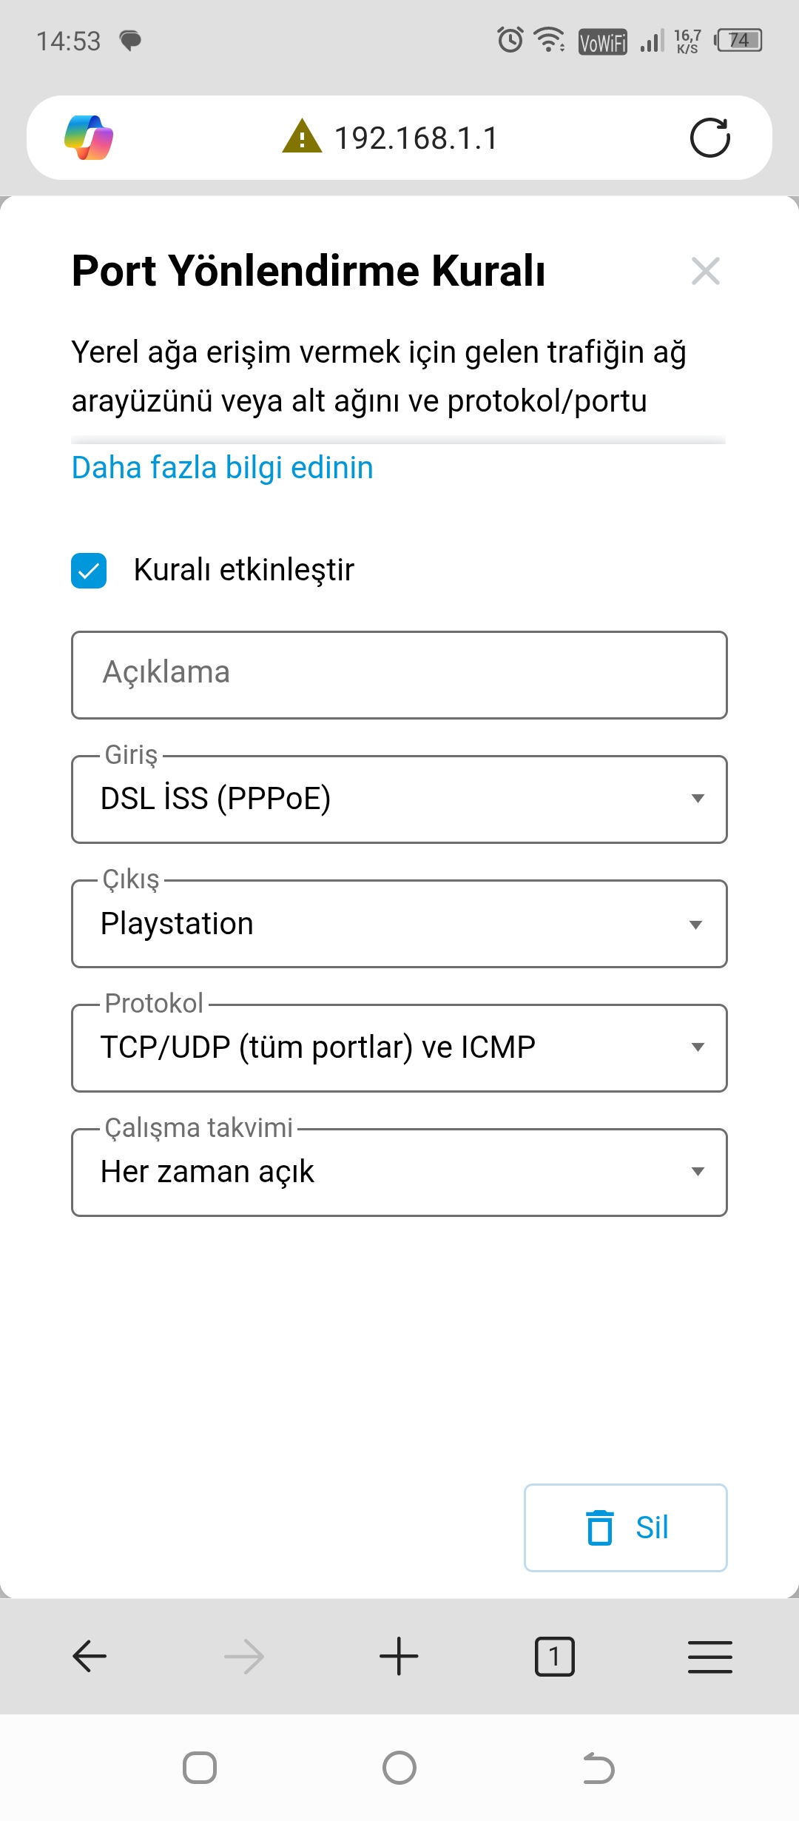Uncheck the Kuralı etkinleştir checkbox

pos(89,571)
